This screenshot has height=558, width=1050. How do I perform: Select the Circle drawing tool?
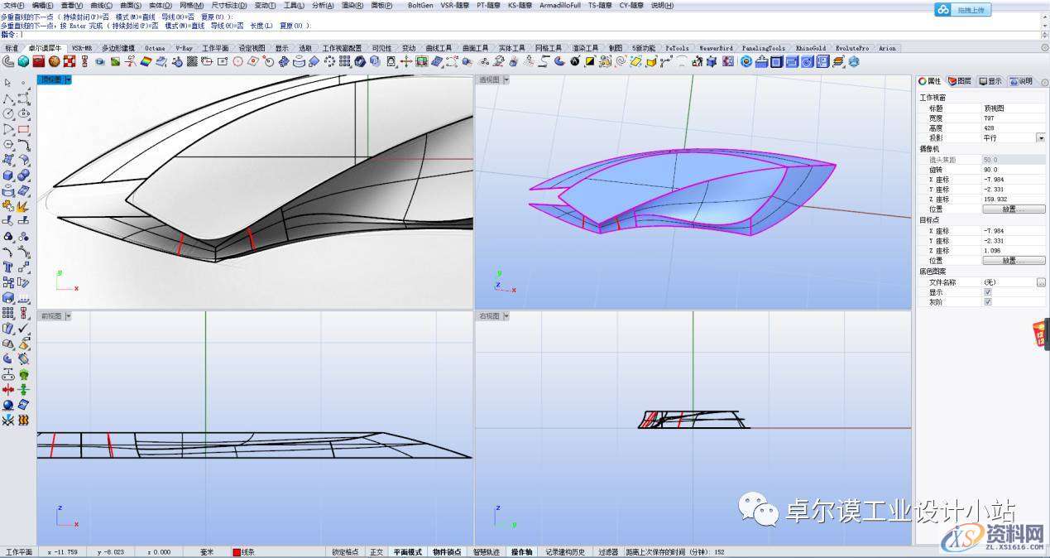[8, 113]
